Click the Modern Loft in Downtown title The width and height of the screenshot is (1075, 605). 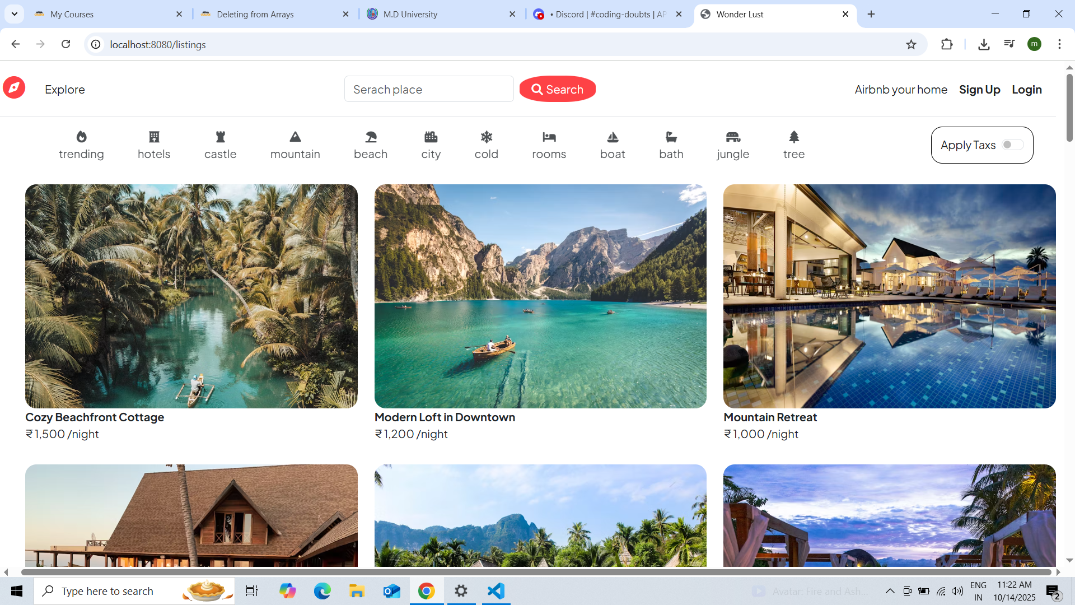point(445,417)
